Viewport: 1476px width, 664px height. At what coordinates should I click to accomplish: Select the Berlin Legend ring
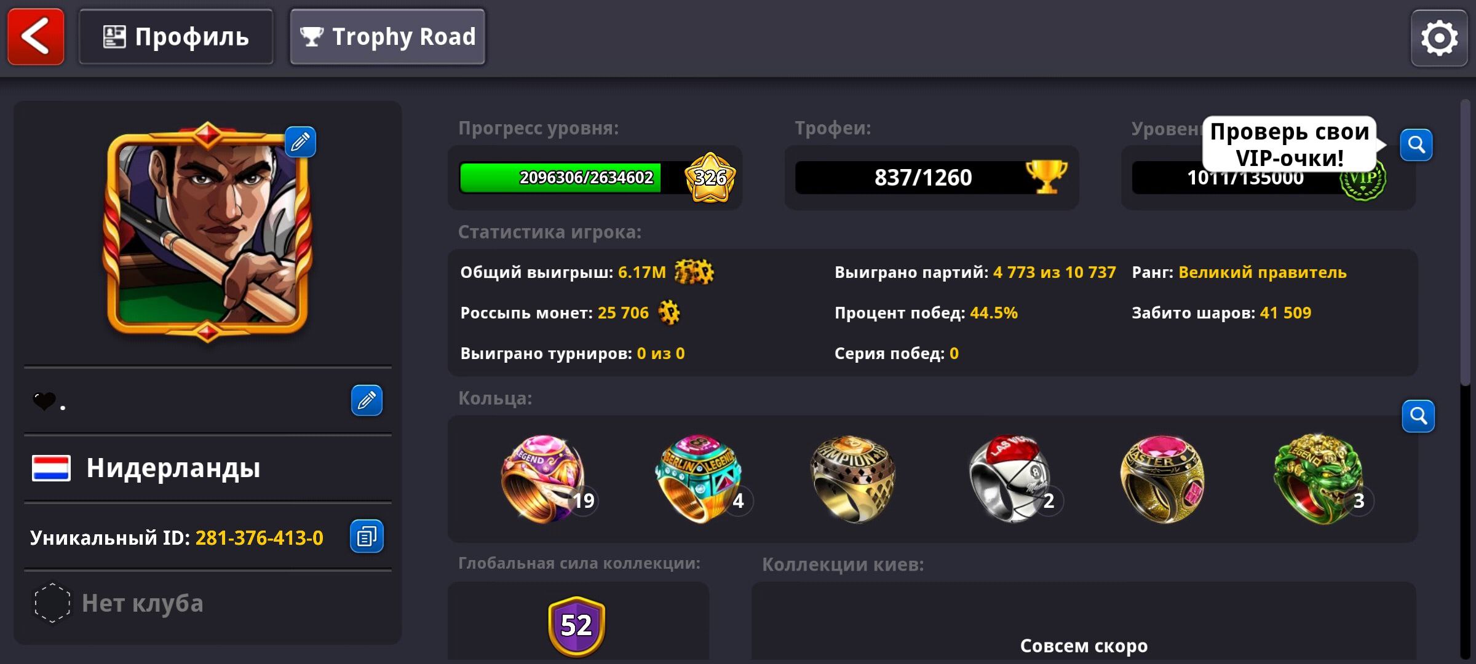coord(701,479)
